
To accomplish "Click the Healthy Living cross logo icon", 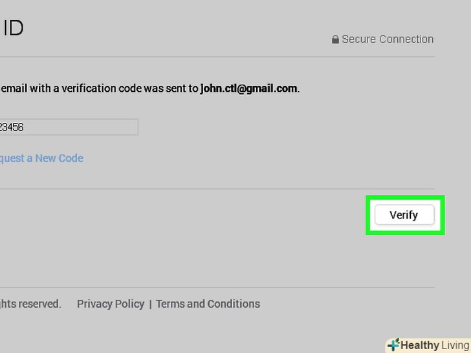I will click(393, 345).
